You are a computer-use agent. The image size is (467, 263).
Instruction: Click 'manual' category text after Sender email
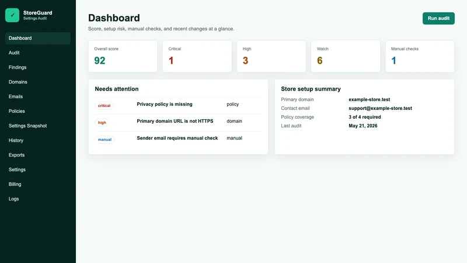[x=235, y=138]
